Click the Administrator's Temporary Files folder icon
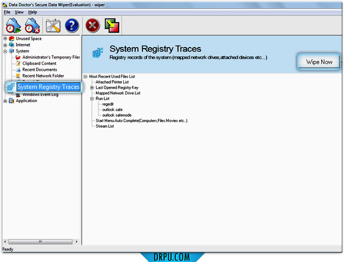This screenshot has width=344, height=262. point(18,57)
